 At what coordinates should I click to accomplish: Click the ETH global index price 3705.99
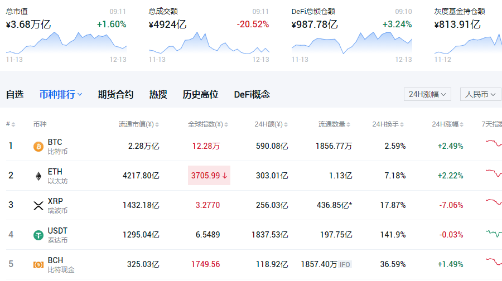209,176
